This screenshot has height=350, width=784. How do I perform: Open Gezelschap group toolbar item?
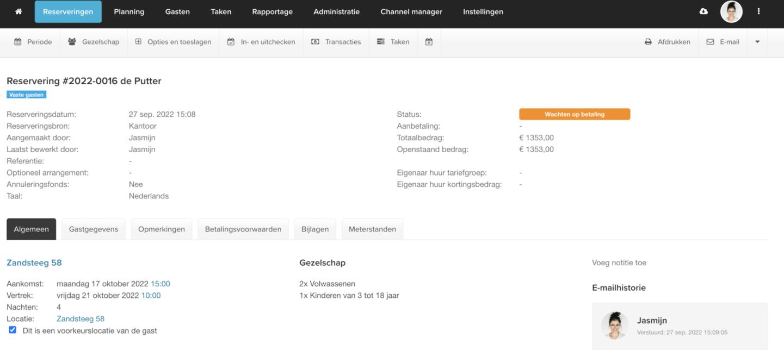click(x=94, y=42)
